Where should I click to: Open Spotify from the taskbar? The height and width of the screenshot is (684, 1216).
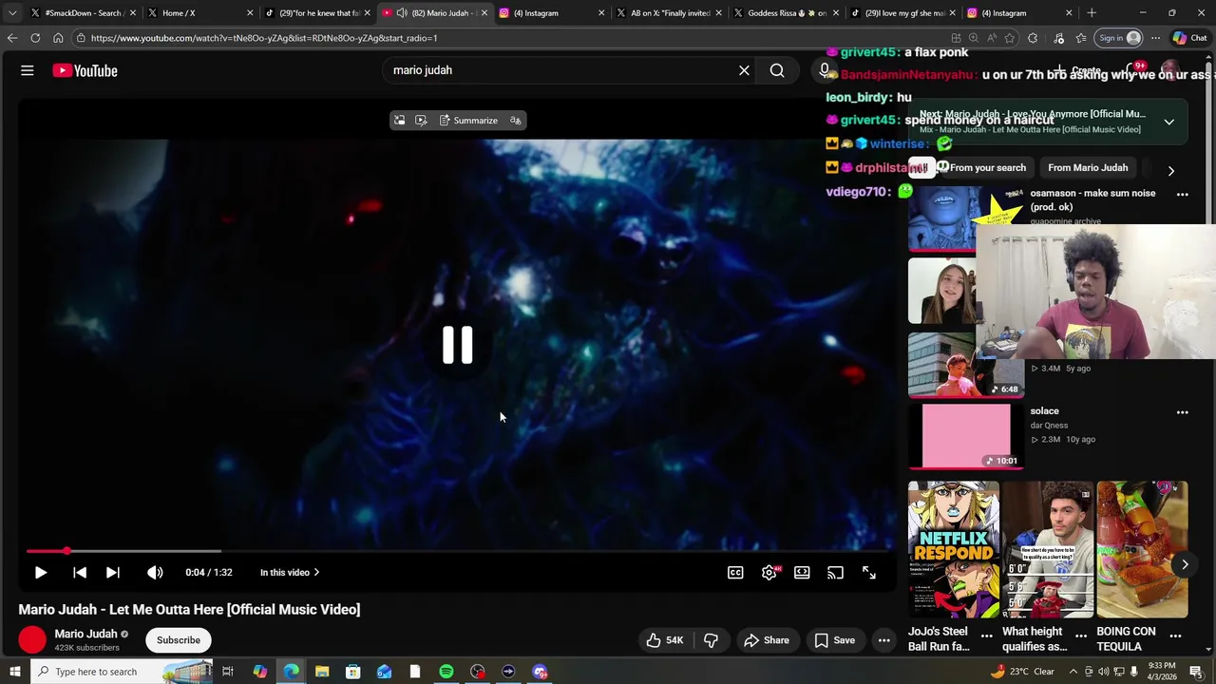446,672
